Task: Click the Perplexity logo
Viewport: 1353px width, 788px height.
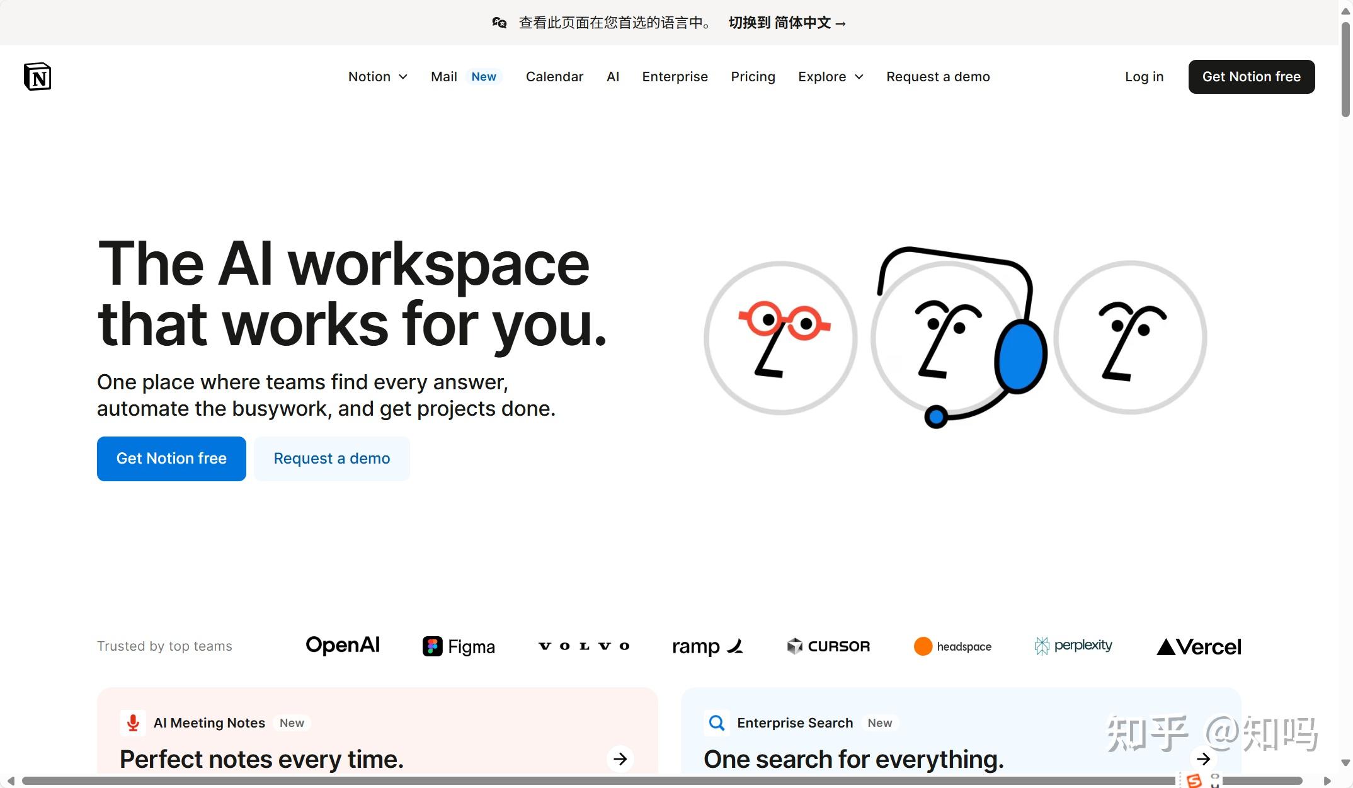Action: click(1073, 646)
